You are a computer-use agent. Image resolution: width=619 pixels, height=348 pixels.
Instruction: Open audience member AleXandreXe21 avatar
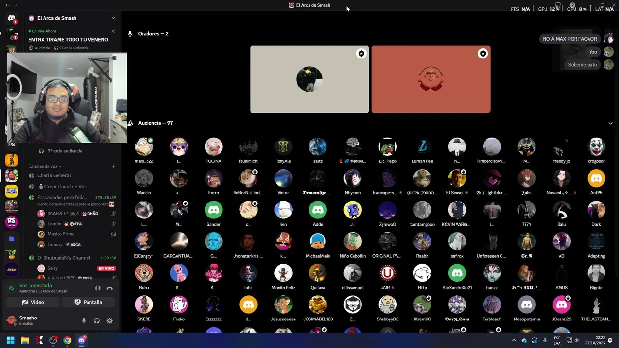[x=457, y=273]
